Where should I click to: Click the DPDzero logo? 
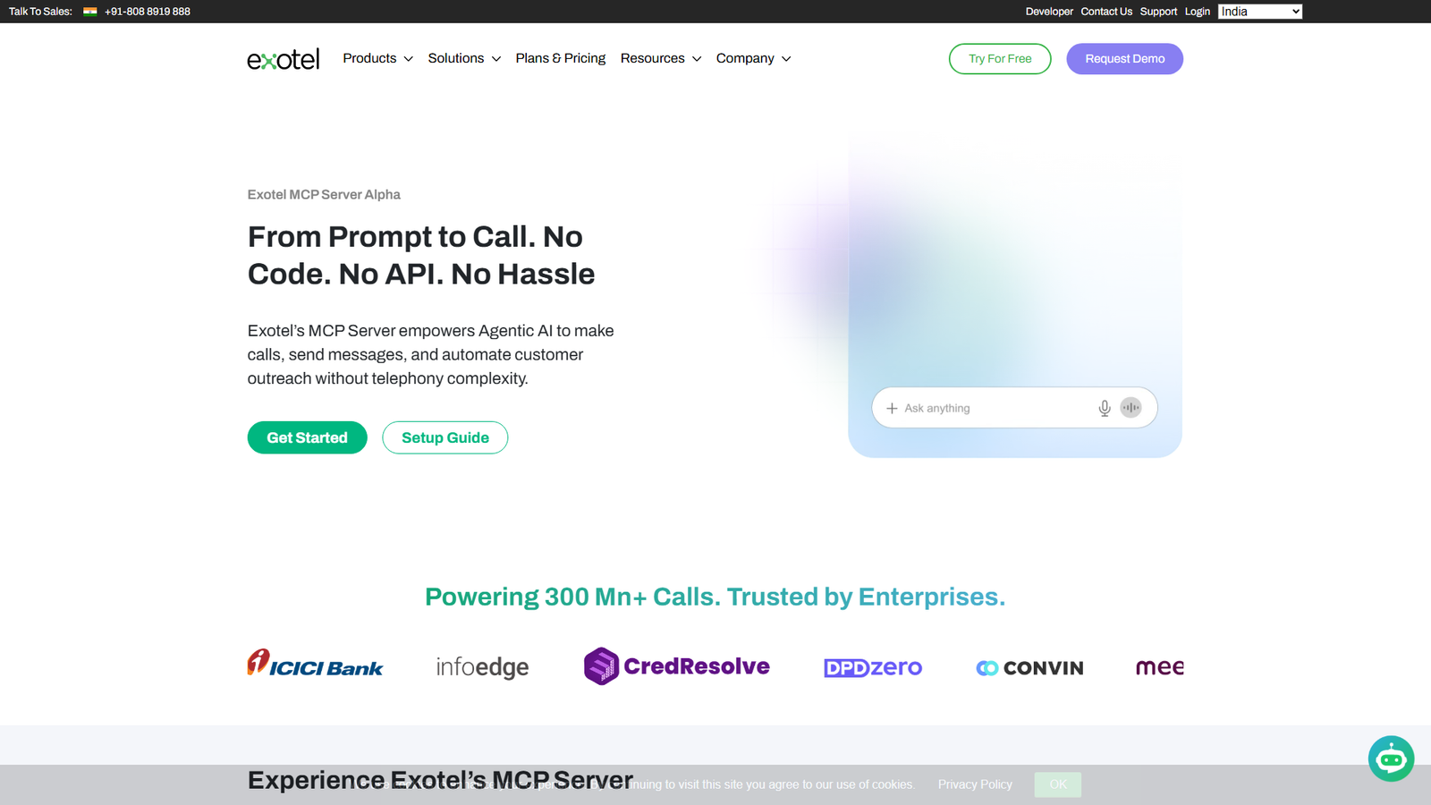[872, 666]
